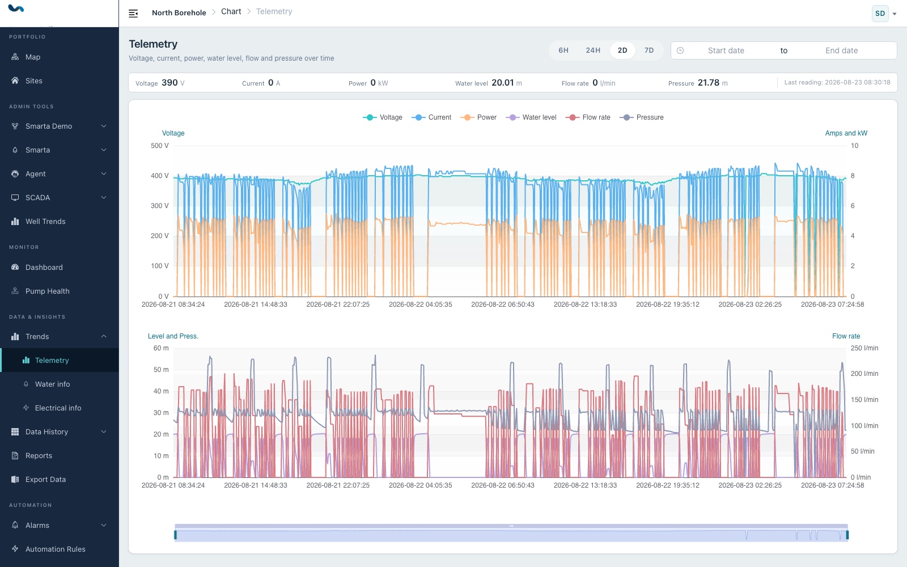907x567 pixels.
Task: Click the Alarms bell icon
Action: click(15, 525)
